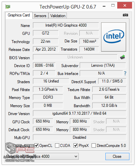Screen dimensions: 137x167
Task: Toggle the DirectCompute 5.0 checkbox
Action: pos(94,146)
